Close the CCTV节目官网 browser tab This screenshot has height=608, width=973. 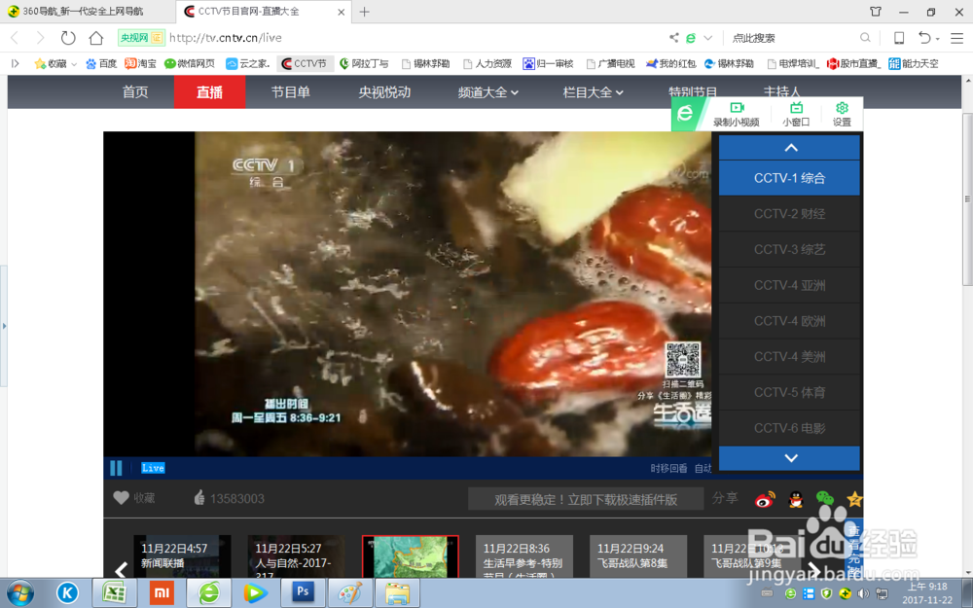tap(341, 12)
